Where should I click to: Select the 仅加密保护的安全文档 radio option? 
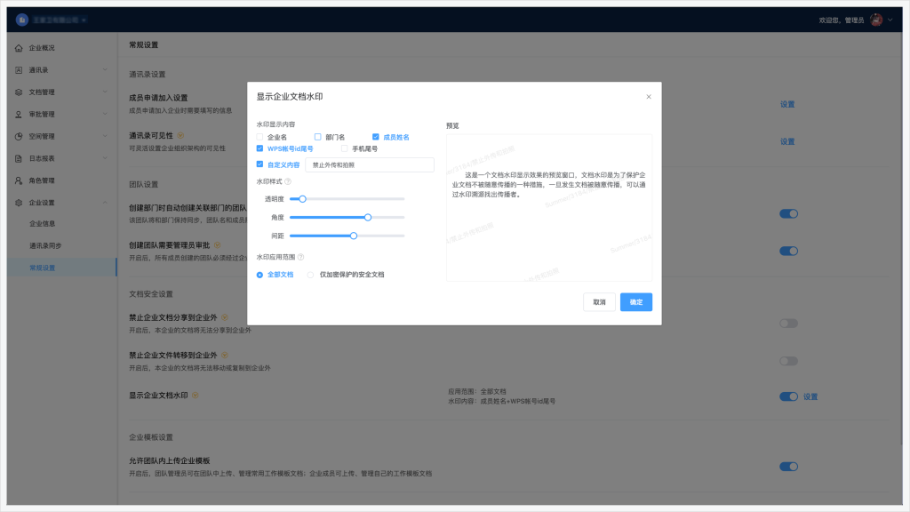(x=311, y=275)
